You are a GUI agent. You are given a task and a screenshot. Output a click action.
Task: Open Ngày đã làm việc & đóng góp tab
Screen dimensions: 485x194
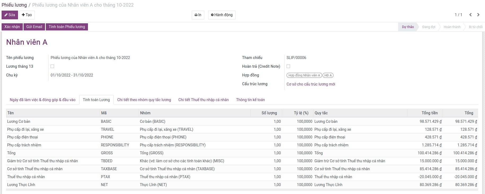tap(43, 100)
